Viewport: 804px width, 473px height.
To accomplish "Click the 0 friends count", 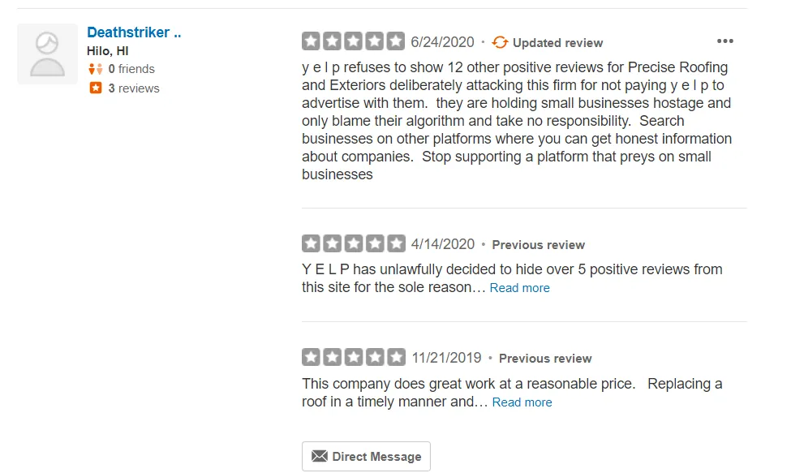I will pos(131,69).
